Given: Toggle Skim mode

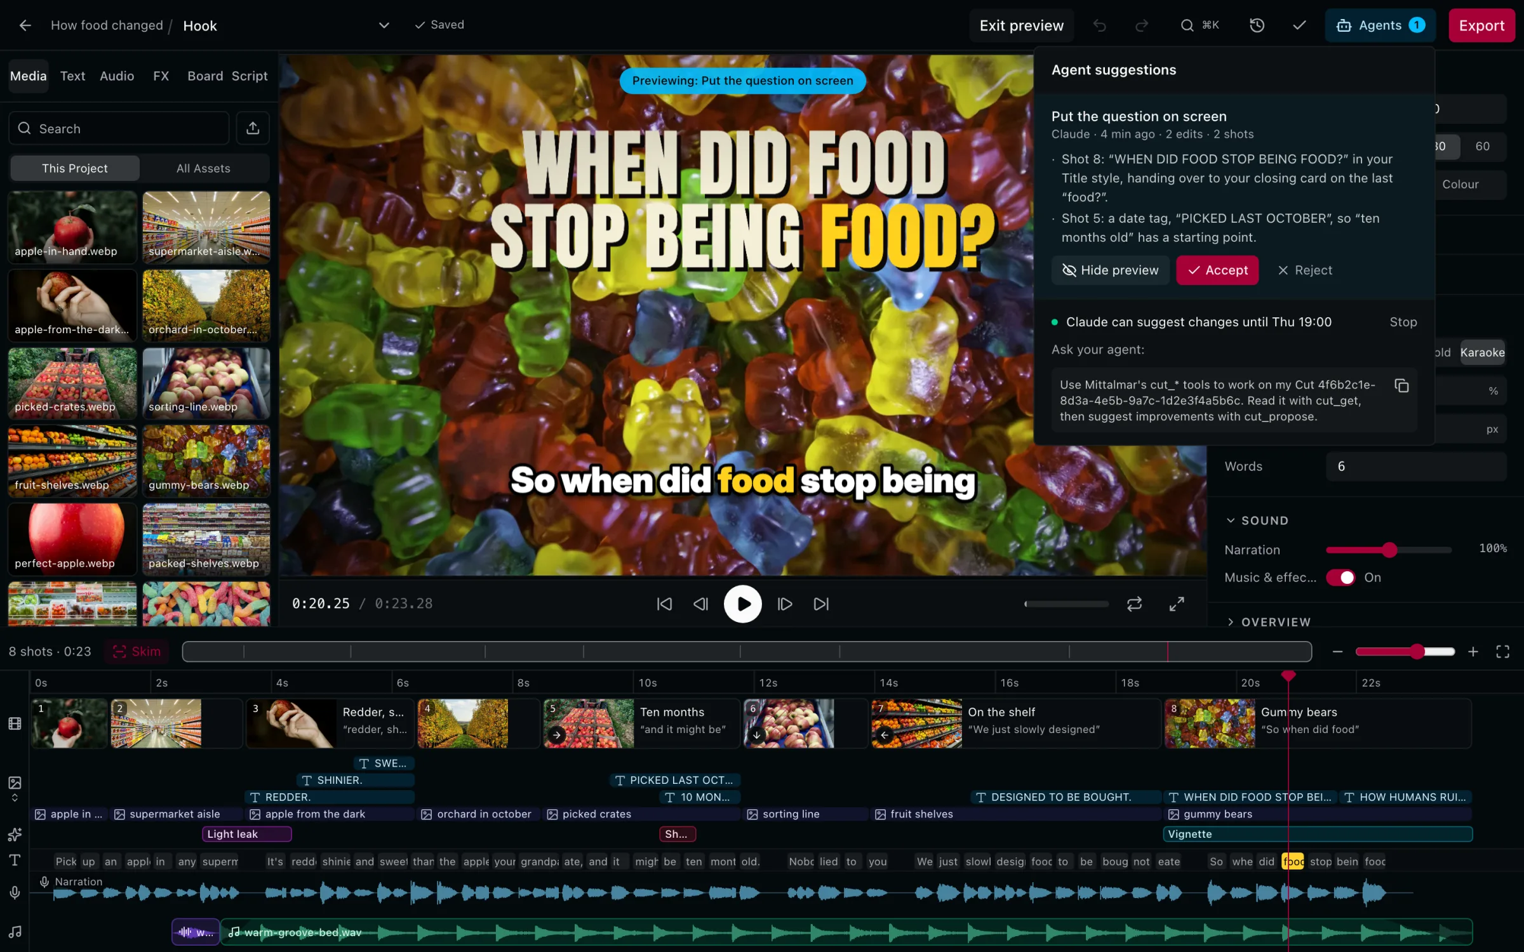Looking at the screenshot, I should tap(137, 652).
